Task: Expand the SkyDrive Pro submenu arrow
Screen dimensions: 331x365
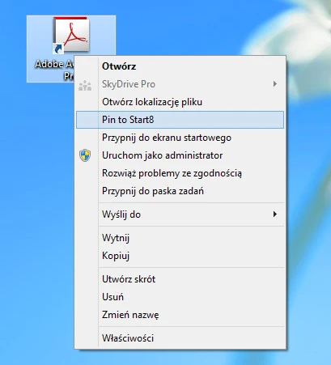Action: pos(275,84)
